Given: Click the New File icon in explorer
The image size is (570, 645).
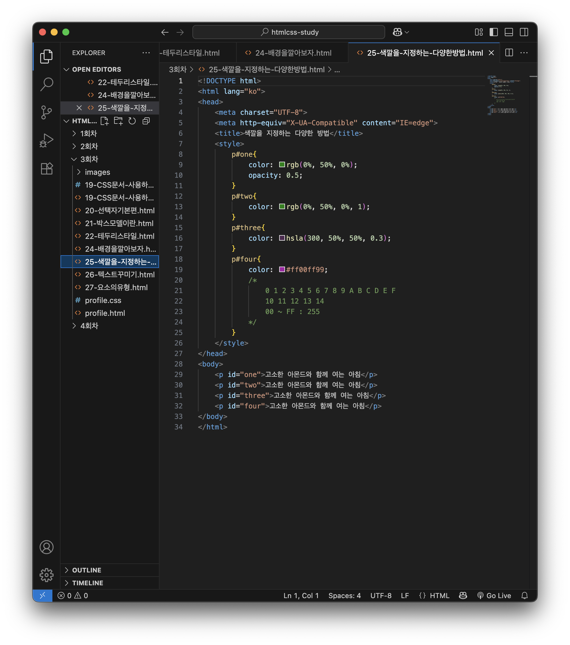Looking at the screenshot, I should 104,121.
